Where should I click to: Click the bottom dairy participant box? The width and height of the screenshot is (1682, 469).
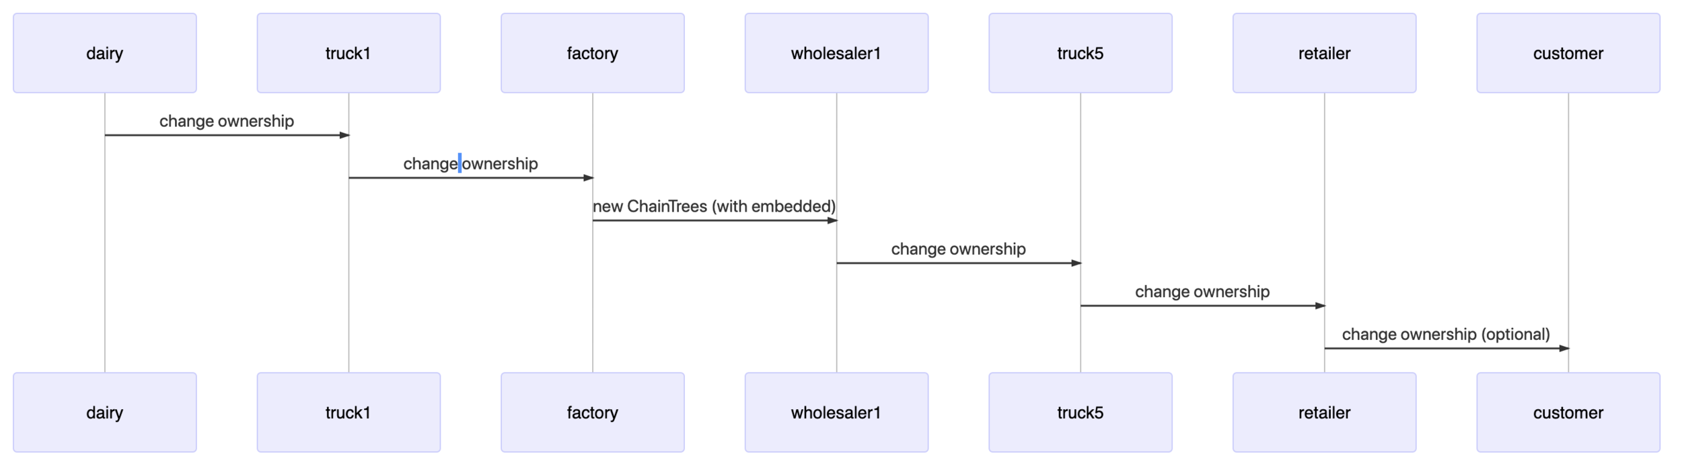click(x=105, y=413)
